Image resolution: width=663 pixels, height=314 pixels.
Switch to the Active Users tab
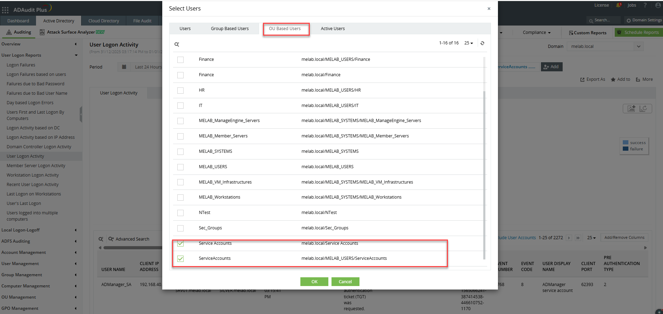pos(333,29)
